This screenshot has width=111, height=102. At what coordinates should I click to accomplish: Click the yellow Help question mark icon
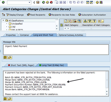tap(97, 2)
